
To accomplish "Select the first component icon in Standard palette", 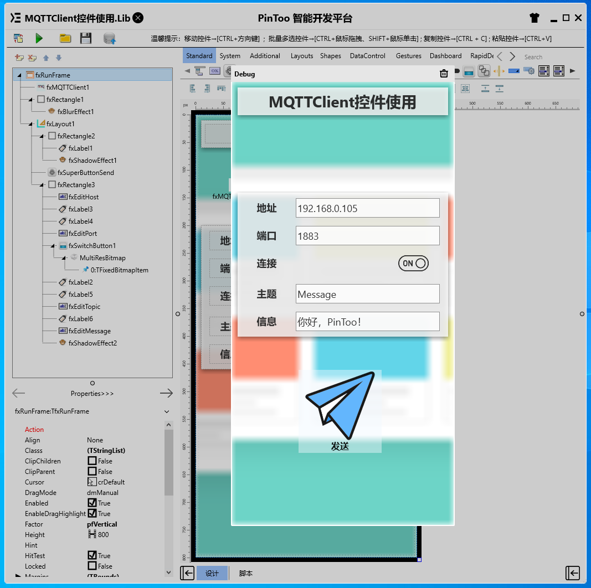I will 200,71.
